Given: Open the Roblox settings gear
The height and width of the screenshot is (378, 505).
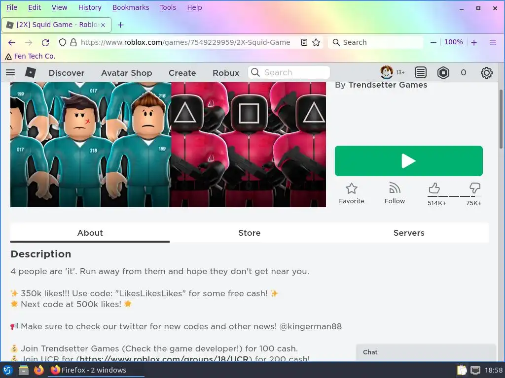Looking at the screenshot, I should [486, 73].
